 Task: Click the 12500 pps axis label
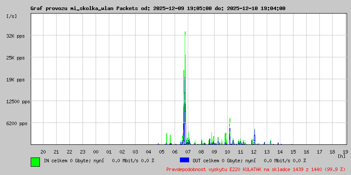pos(17,101)
